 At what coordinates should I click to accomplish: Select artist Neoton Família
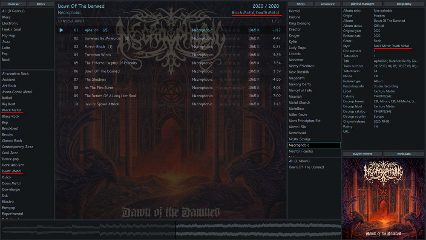coord(300,151)
